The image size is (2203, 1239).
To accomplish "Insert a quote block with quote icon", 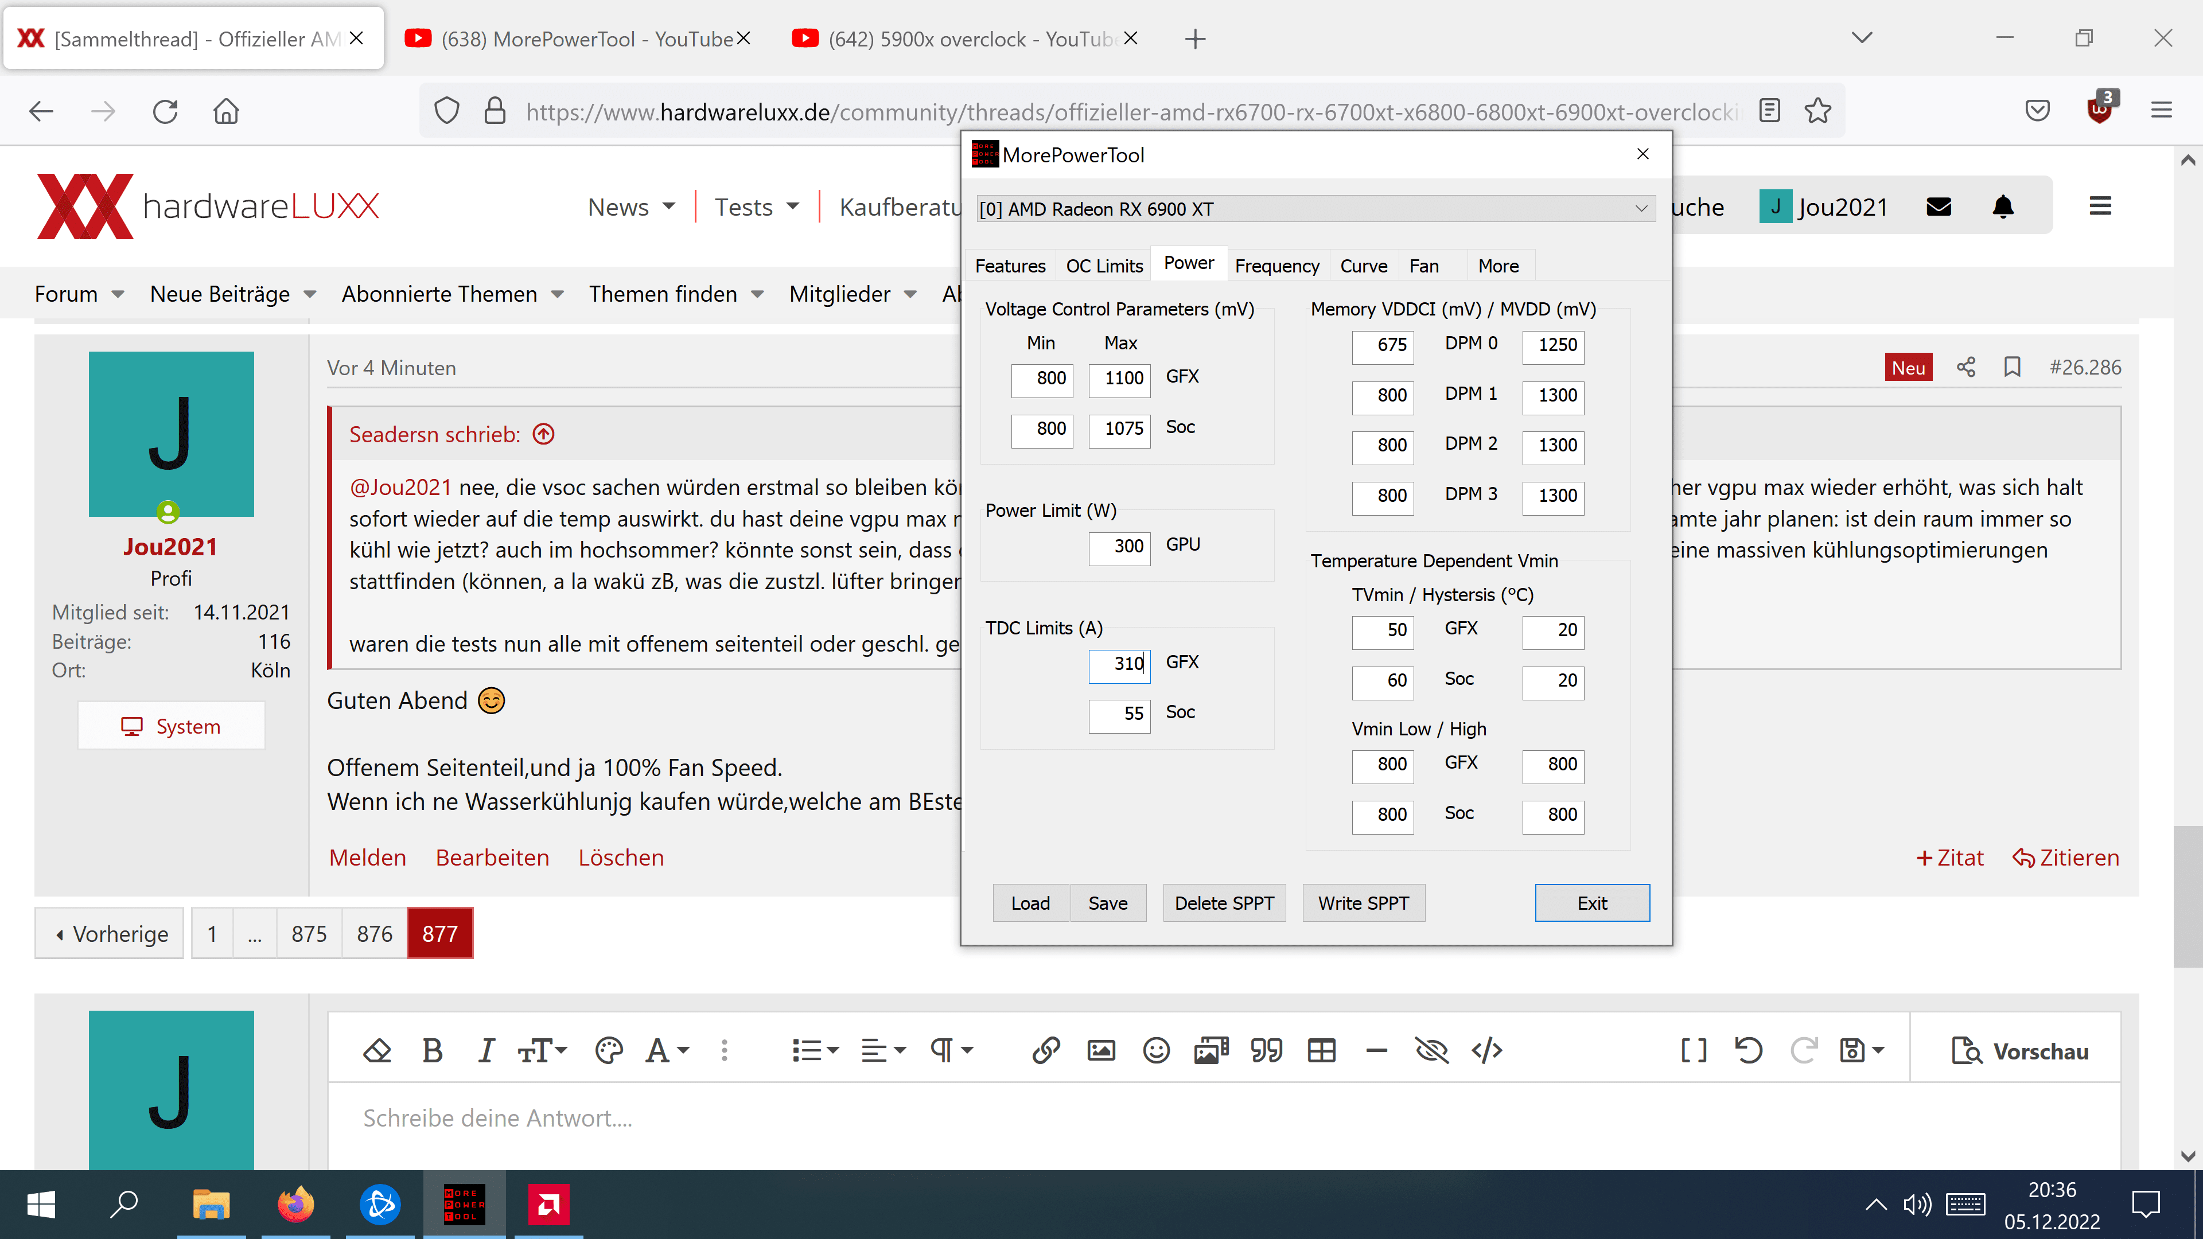I will 1267,1050.
